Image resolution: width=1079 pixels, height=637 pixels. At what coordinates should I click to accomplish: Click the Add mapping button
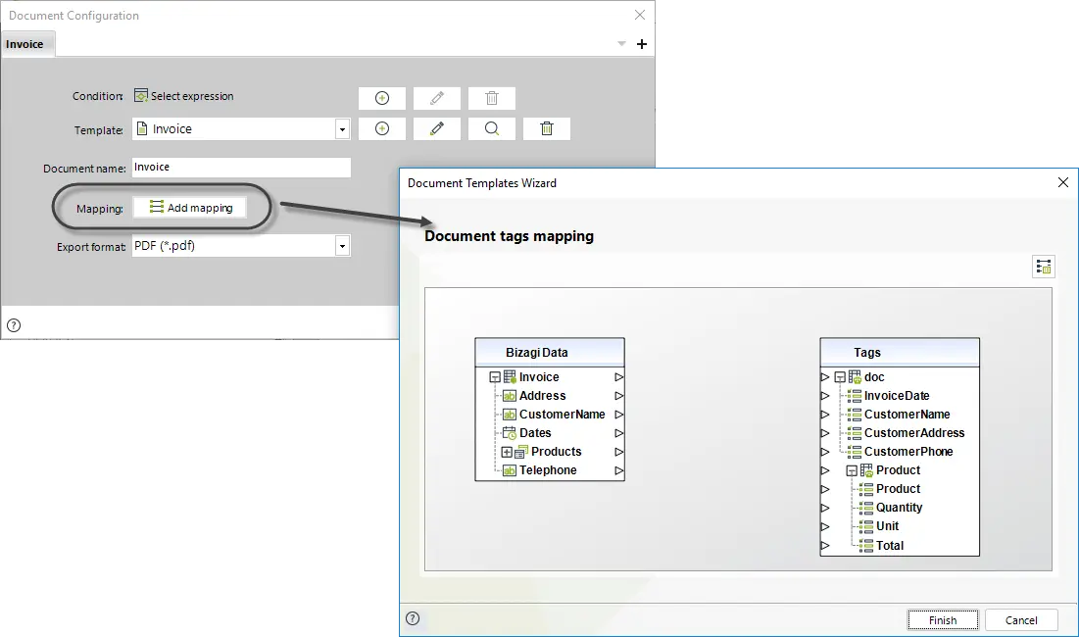tap(190, 208)
